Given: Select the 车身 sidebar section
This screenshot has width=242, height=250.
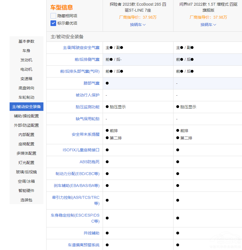Looking at the screenshot, I should [26, 51].
